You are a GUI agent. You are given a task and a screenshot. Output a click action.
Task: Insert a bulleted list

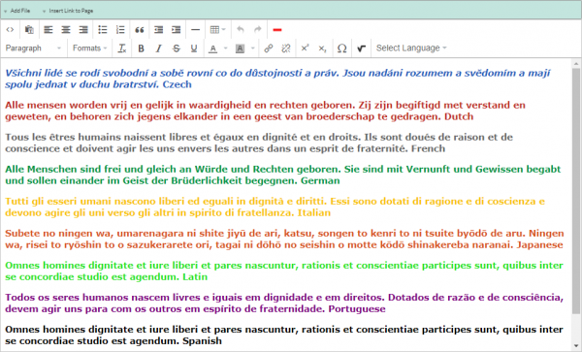point(103,30)
